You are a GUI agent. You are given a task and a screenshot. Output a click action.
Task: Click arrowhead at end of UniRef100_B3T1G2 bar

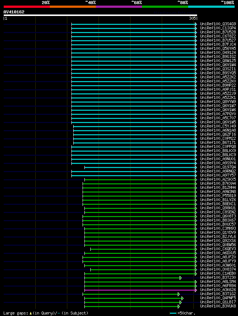point(179,294)
